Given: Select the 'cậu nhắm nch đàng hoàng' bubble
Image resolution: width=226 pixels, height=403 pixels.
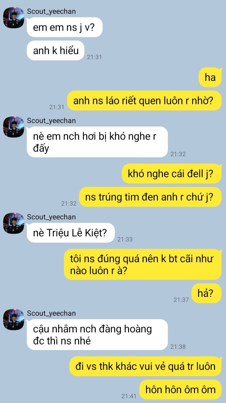Looking at the screenshot, I should pos(97,335).
